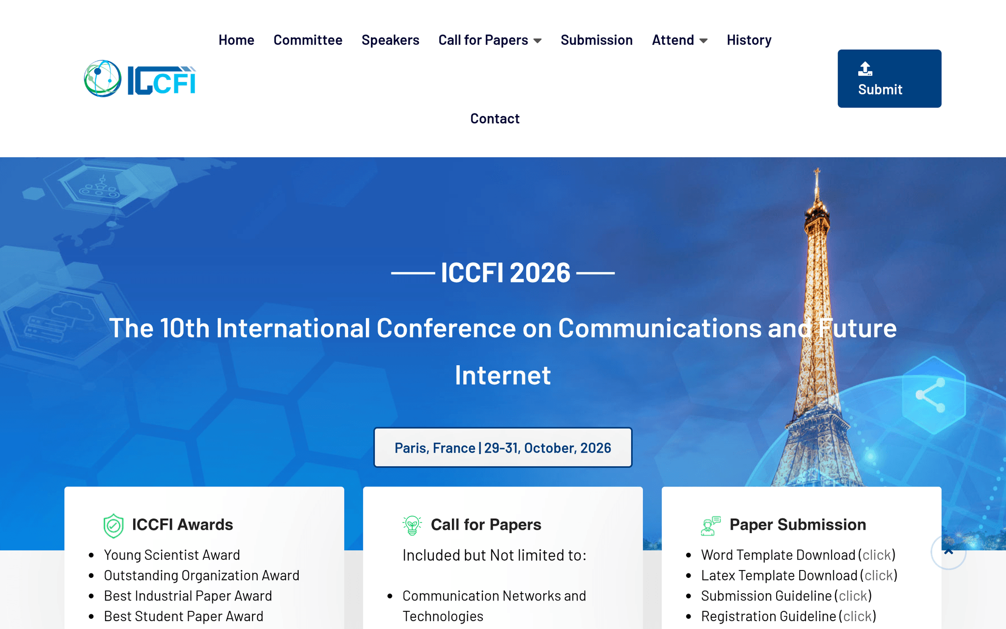
Task: Click the 10th International Conference headline
Action: pos(503,351)
